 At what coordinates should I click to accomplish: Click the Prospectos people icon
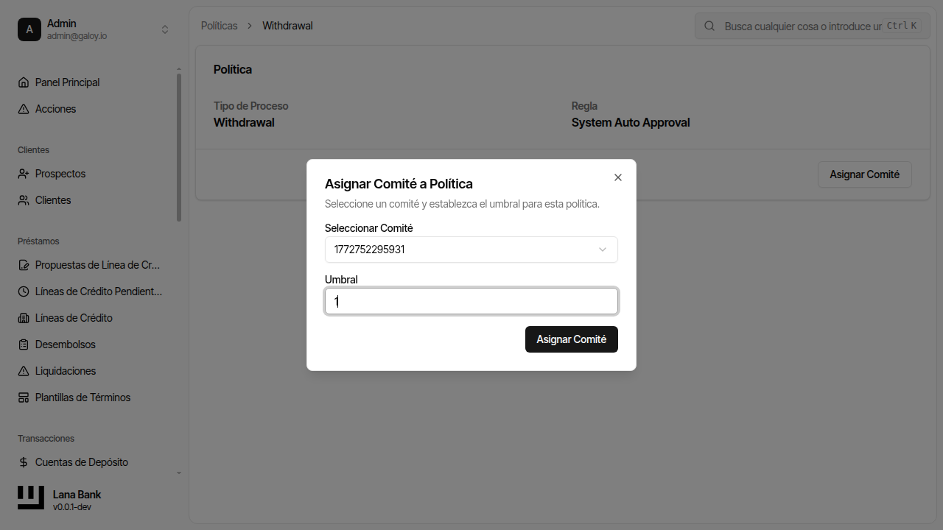[x=23, y=173]
